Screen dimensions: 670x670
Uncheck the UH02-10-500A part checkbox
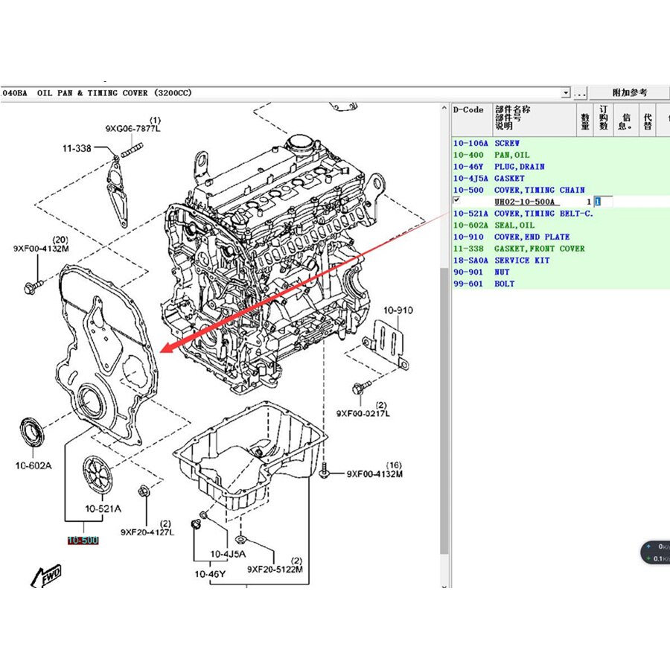click(456, 201)
